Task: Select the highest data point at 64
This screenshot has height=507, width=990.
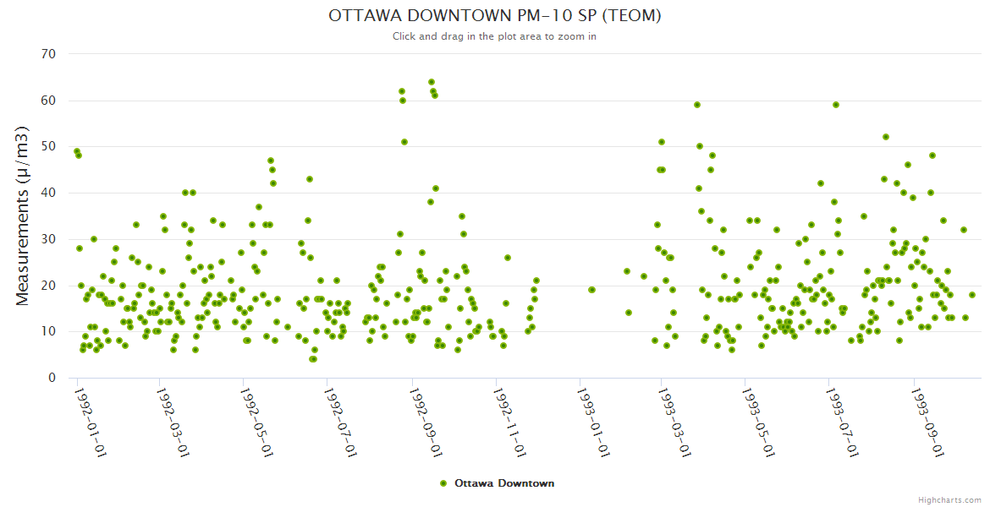Action: tap(432, 82)
